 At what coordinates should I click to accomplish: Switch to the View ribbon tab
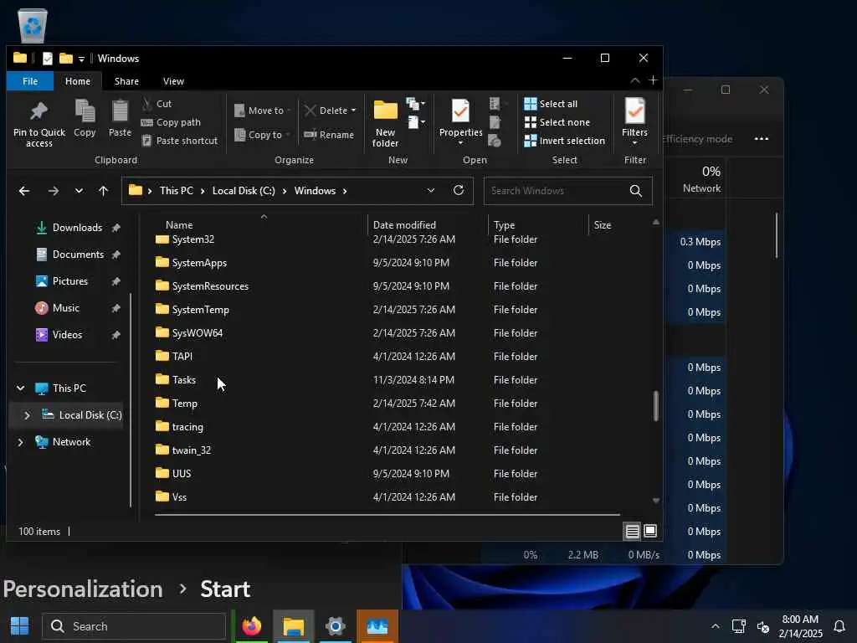(173, 81)
